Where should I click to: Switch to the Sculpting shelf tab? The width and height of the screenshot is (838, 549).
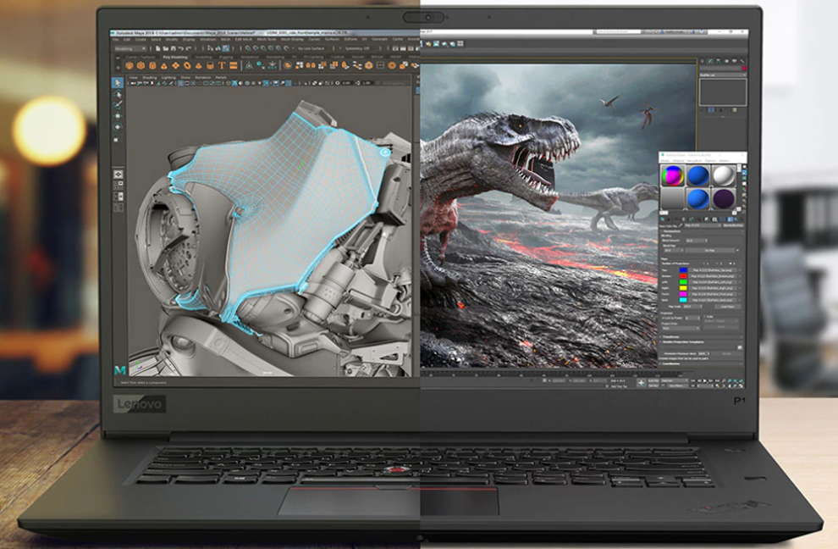click(203, 58)
